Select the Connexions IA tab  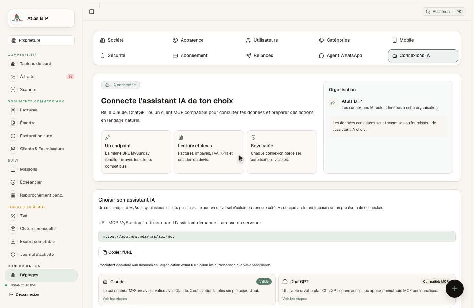click(x=423, y=56)
